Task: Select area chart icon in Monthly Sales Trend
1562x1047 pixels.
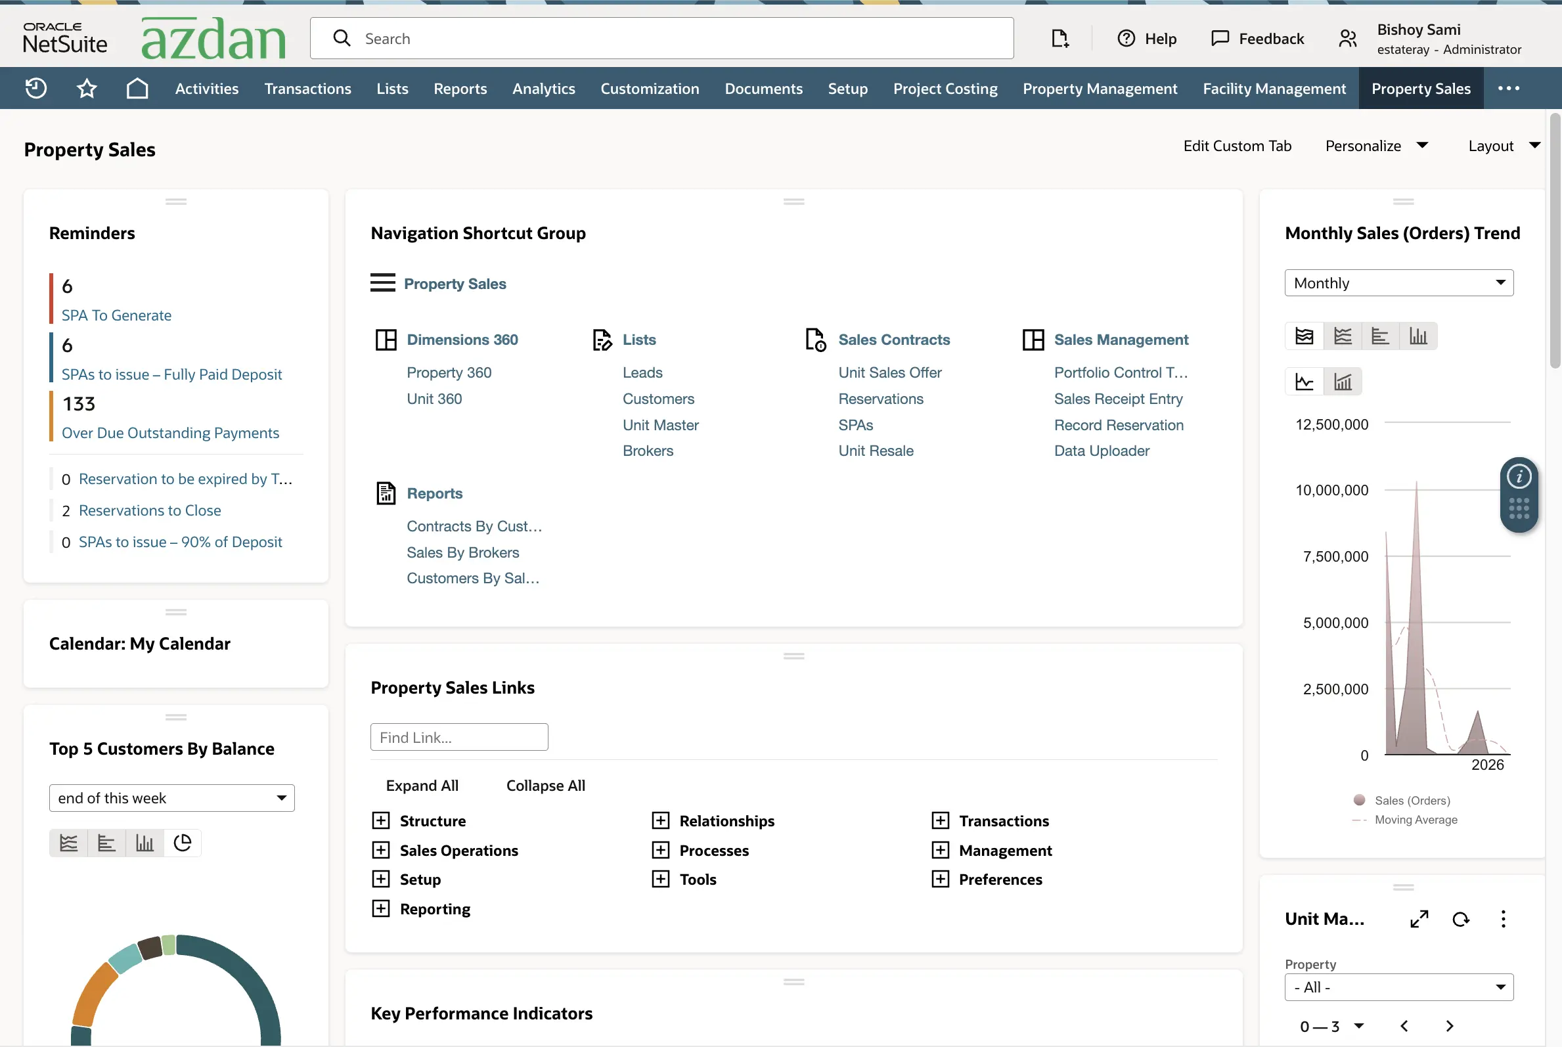Action: [x=1305, y=336]
